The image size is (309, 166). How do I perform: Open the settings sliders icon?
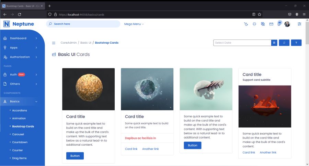point(299,24)
